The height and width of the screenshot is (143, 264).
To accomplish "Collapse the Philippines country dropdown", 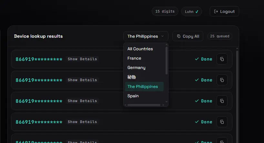I will point(146,36).
